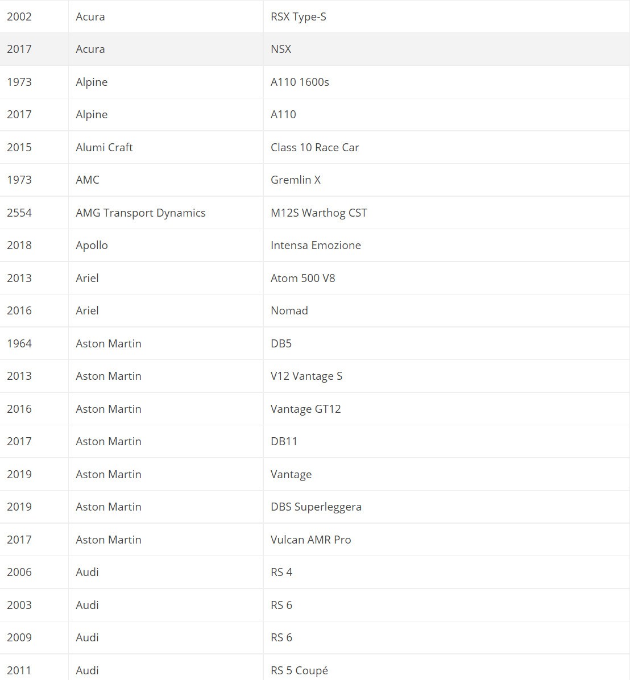
Task: Click the Class 10 Race Car cell
Action: click(x=314, y=147)
